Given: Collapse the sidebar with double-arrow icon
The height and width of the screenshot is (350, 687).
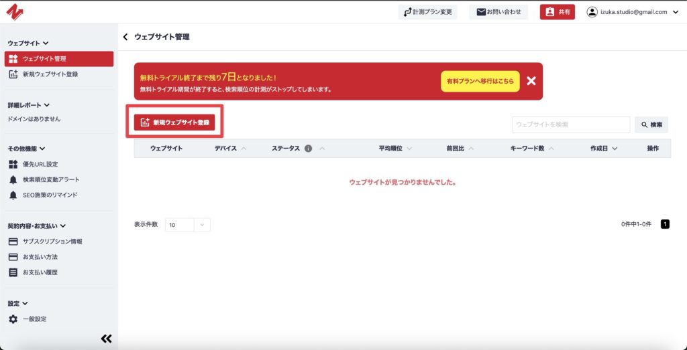Looking at the screenshot, I should click(106, 339).
